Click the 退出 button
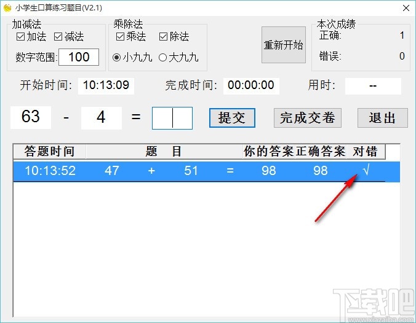Screen dimensions: 416x323 coord(382,118)
